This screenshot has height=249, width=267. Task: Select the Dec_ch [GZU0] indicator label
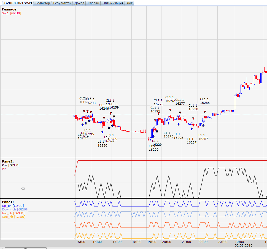click(x=14, y=217)
